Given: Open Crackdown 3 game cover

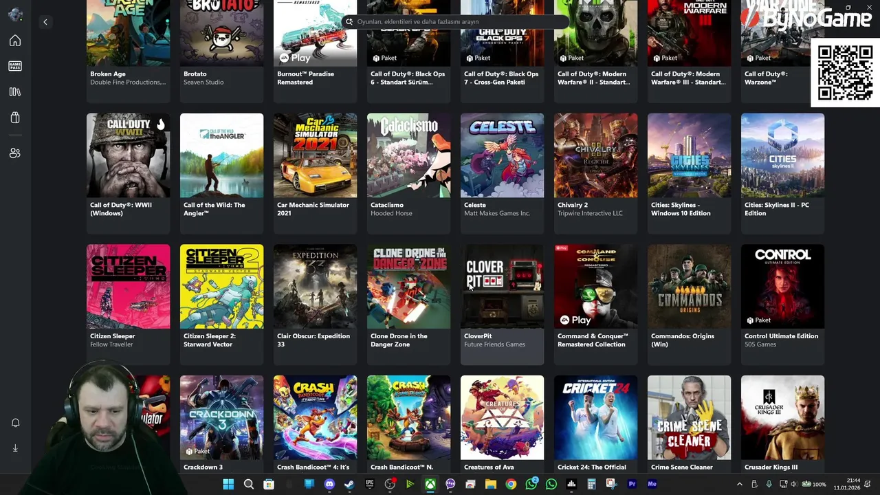Looking at the screenshot, I should [221, 417].
